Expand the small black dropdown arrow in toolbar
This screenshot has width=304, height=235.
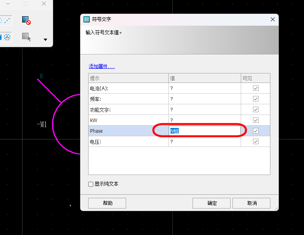point(45,40)
